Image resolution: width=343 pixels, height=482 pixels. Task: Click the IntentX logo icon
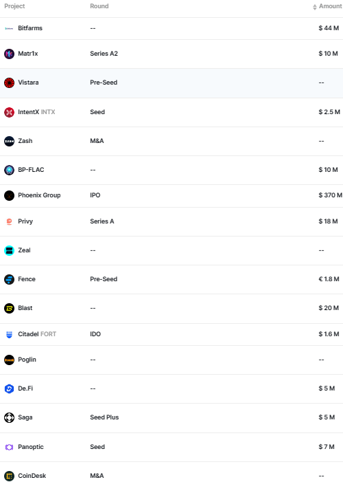coord(9,112)
